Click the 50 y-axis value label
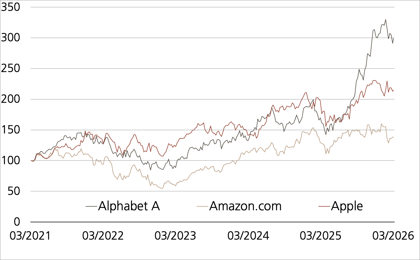Screen dimensions: 420x260 coord(14,191)
